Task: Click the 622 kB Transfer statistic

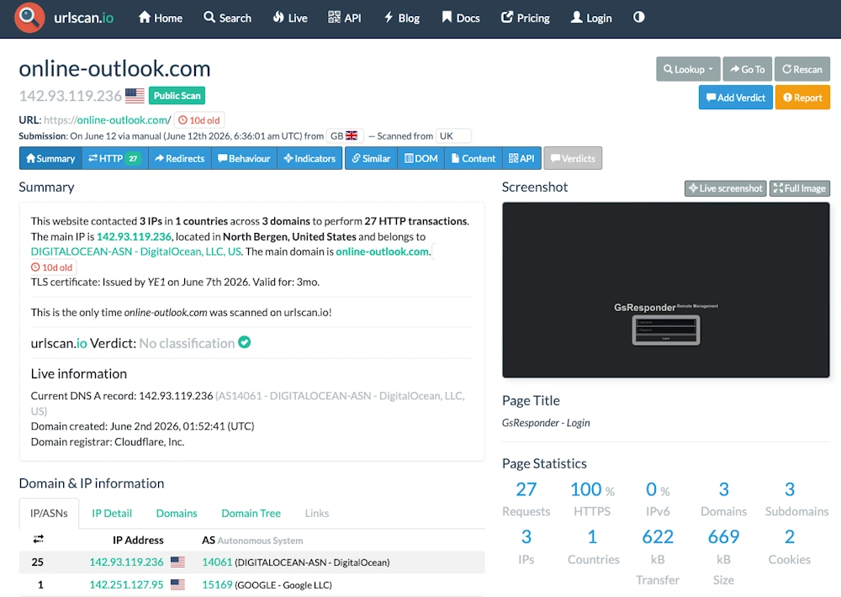Action: [658, 557]
